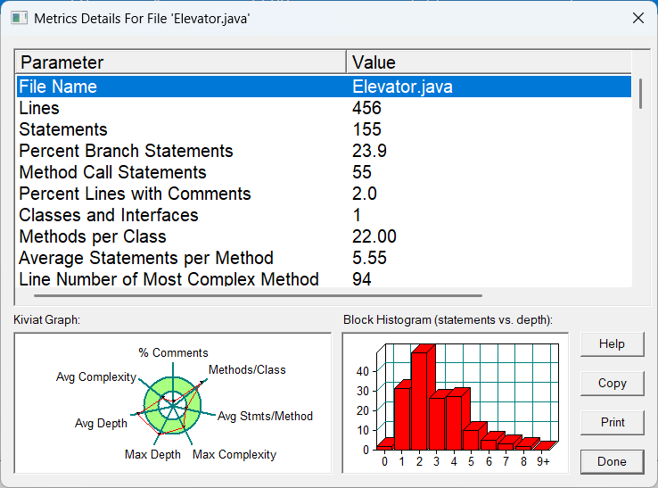Click the 55 method call value
The height and width of the screenshot is (488, 658).
(362, 172)
